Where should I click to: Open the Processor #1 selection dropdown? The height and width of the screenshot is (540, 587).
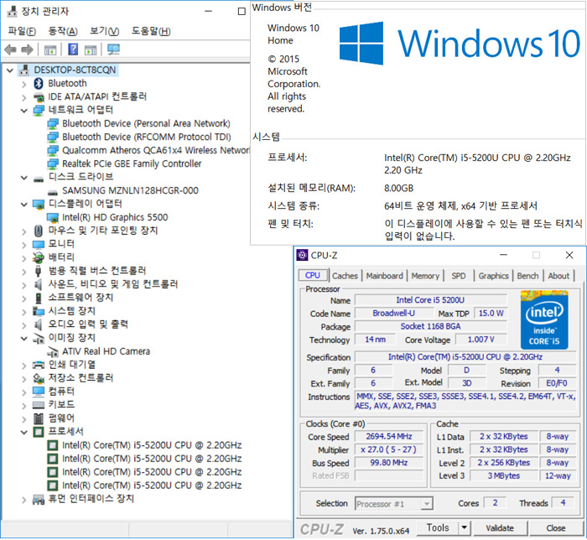(x=426, y=504)
